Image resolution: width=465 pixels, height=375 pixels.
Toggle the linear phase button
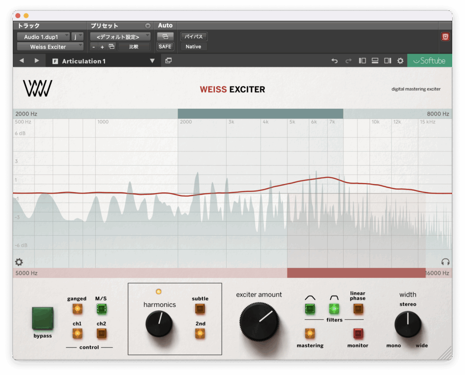click(x=358, y=309)
